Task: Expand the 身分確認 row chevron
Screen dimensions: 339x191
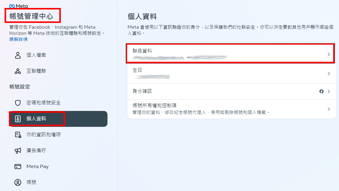Action: 329,91
